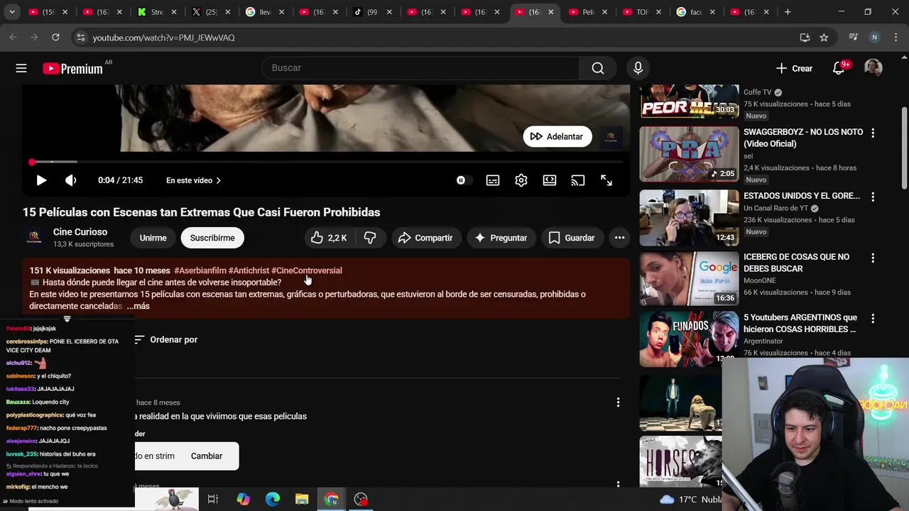Like the video with 2,2 K likes
This screenshot has height=511, width=909.
[330, 238]
